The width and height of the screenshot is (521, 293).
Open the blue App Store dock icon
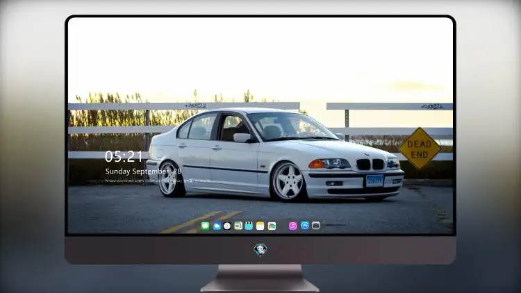coord(305,226)
